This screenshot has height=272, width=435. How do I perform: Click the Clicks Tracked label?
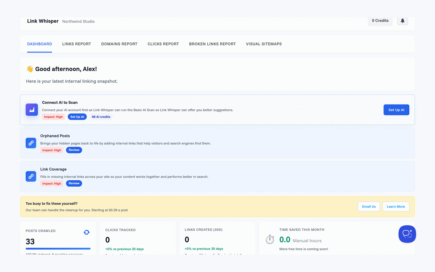[x=120, y=230]
